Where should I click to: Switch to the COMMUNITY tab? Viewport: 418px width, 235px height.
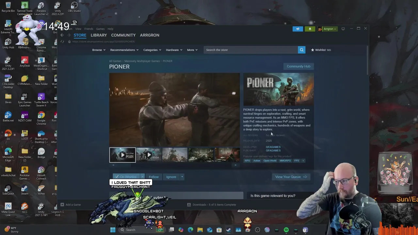point(123,35)
